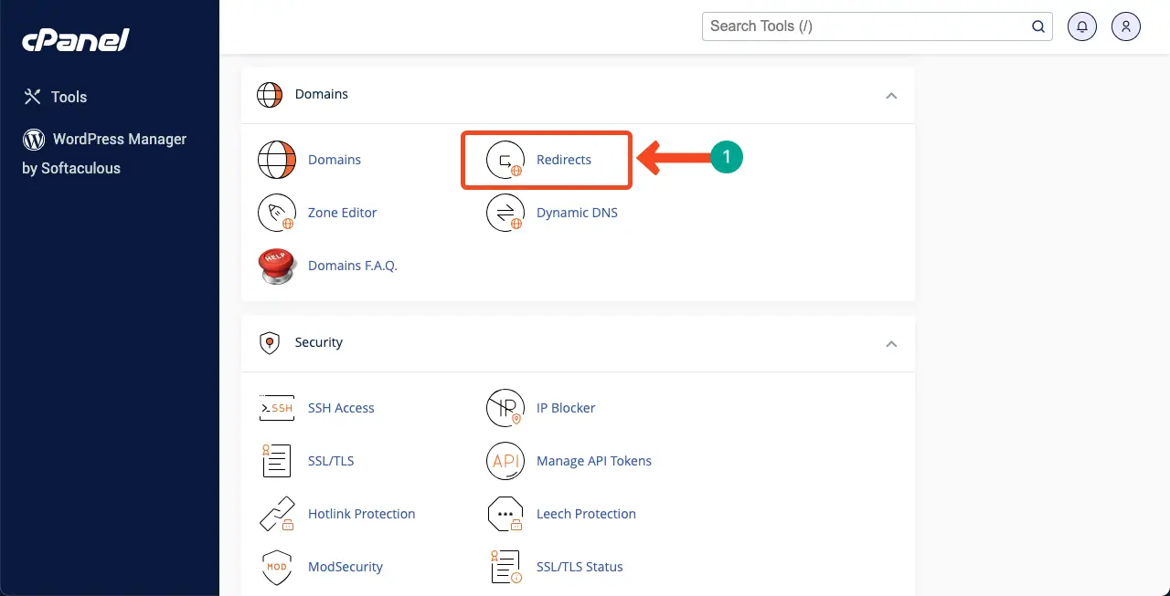Open the SSH Access link
Screen dimensions: 1170x596
tap(341, 408)
